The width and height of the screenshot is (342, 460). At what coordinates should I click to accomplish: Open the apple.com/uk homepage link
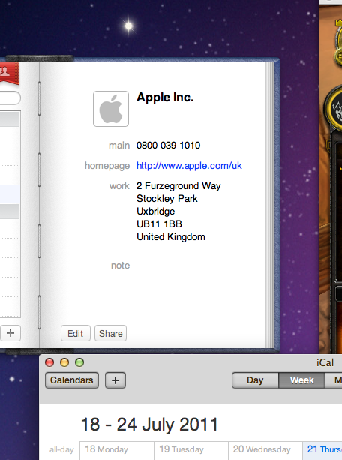point(189,166)
